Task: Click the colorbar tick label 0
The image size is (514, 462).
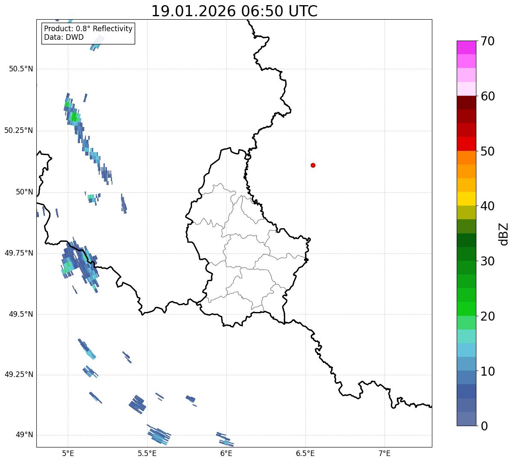Action: [x=484, y=426]
